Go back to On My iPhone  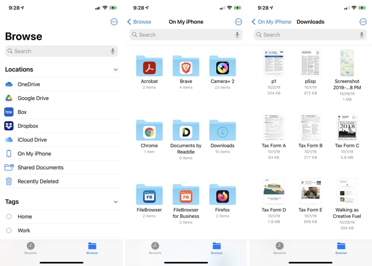(x=271, y=22)
